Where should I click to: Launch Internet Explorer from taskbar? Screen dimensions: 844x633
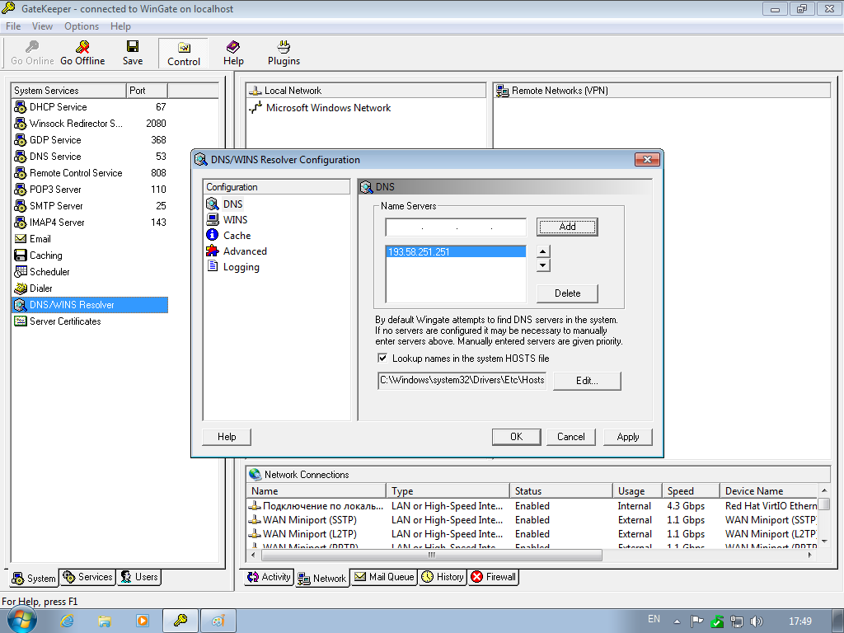[67, 621]
